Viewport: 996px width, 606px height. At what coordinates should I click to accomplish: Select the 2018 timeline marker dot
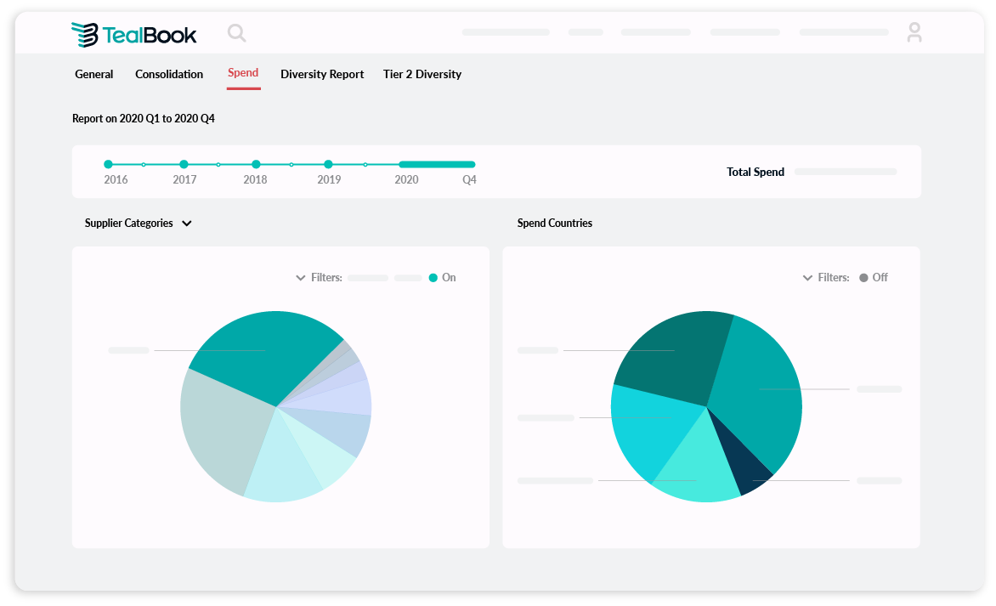(x=256, y=162)
